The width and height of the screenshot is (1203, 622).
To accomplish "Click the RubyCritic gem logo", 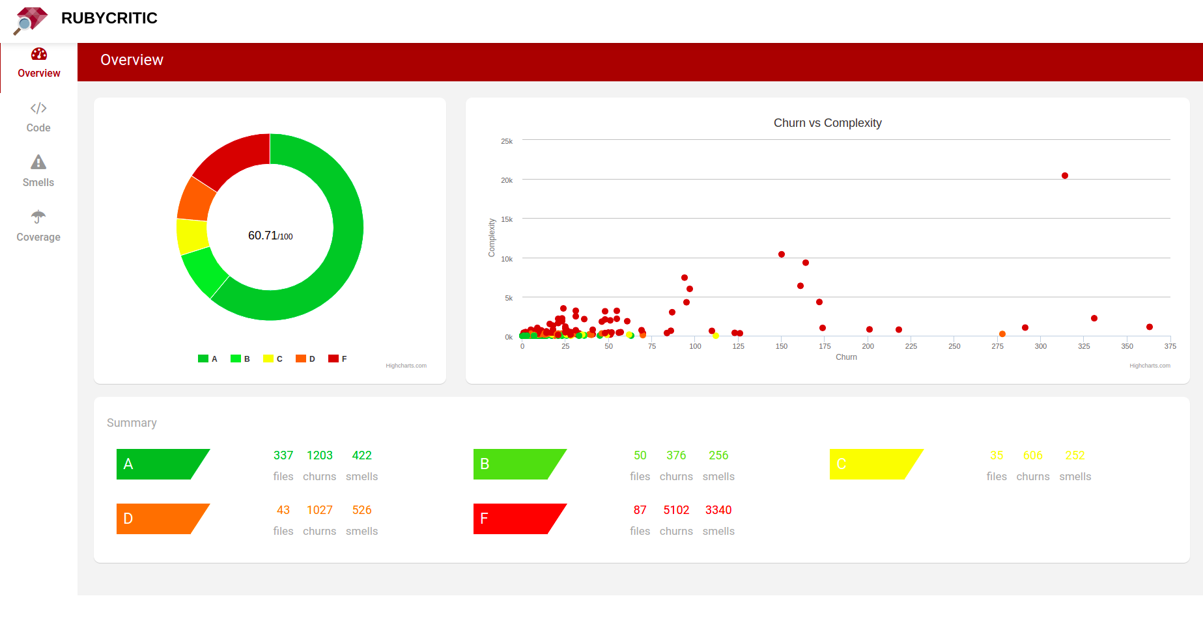I will [x=30, y=20].
